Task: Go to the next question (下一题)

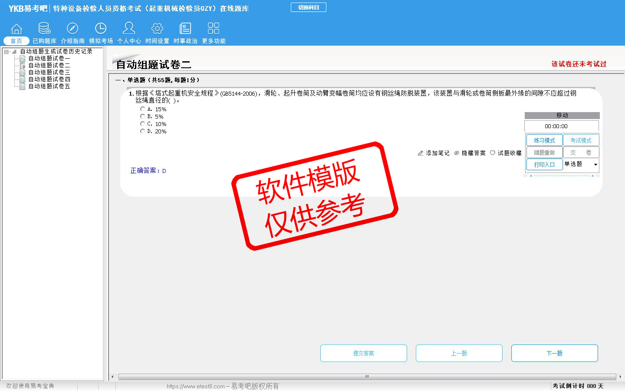Action: (554, 353)
